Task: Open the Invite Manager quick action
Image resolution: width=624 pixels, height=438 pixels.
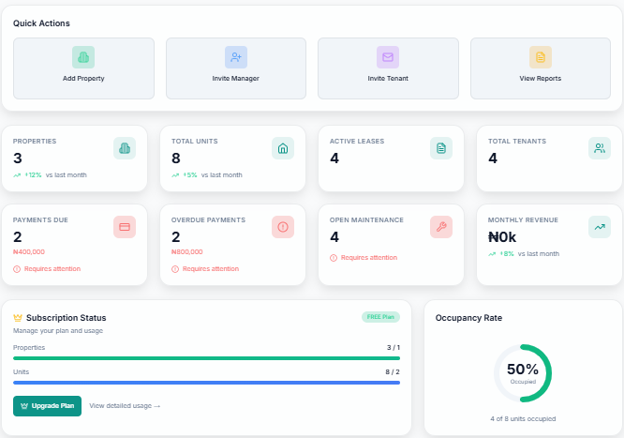Action: 236,68
